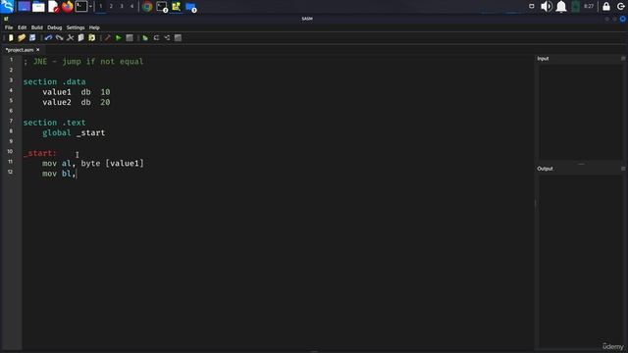Click the 'mov al, byte [value1]' line
Screen dimensions: 628x353
click(93, 164)
